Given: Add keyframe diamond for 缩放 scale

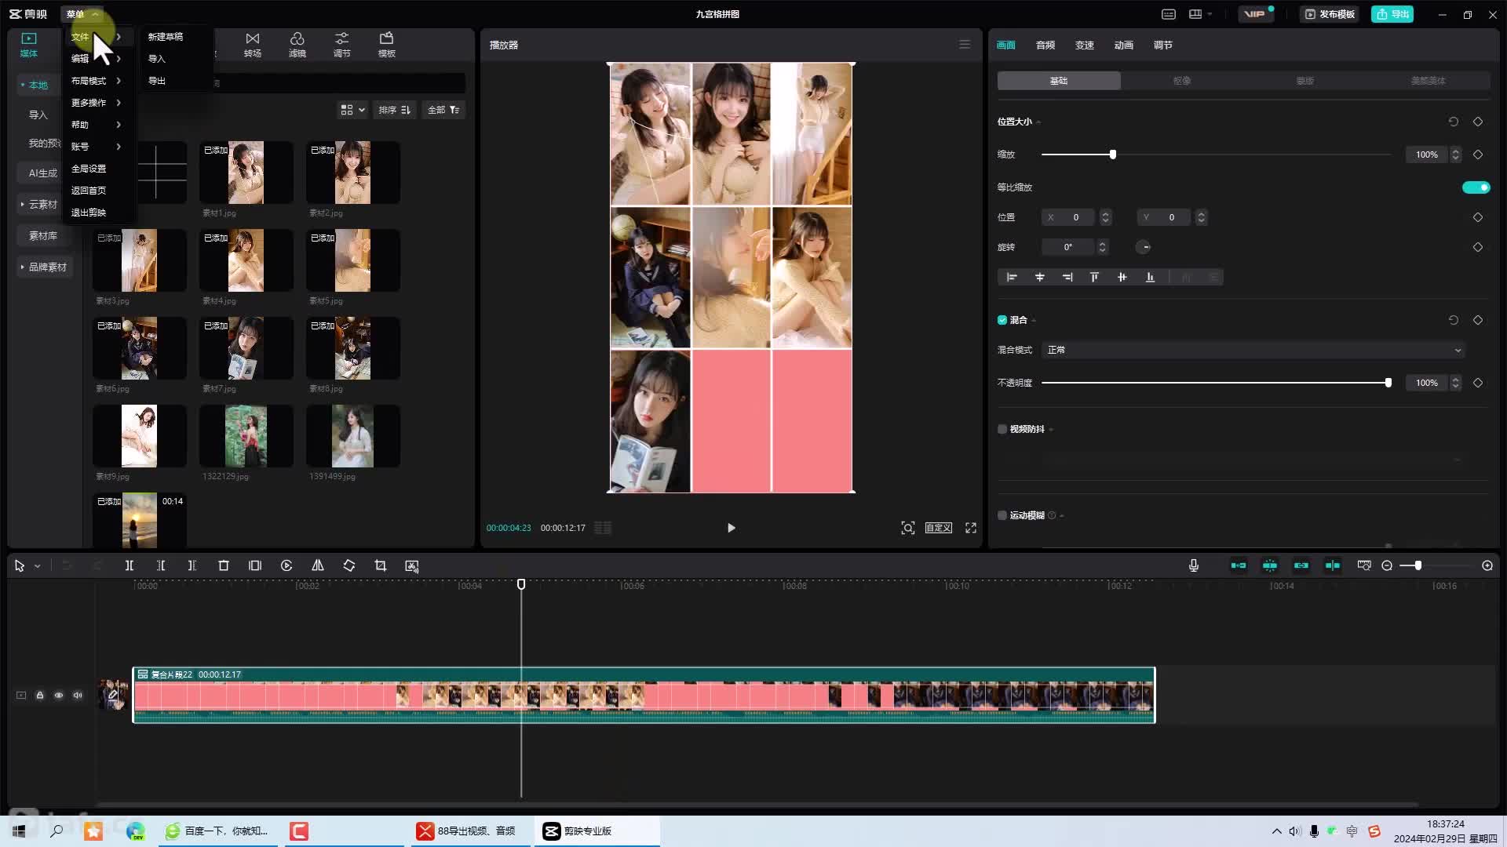Looking at the screenshot, I should pos(1478,154).
